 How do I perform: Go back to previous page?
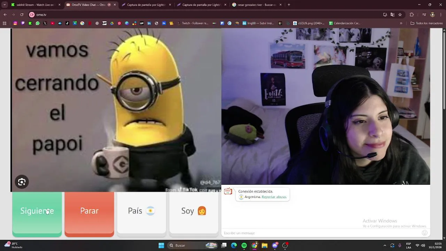[5, 15]
